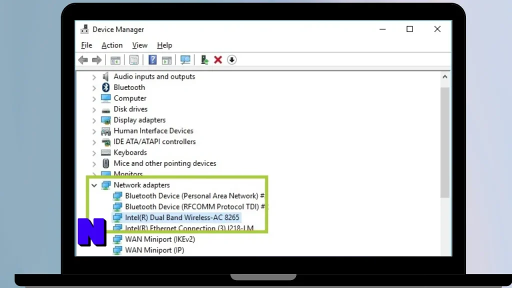Click the Keyboards category icon

(105, 152)
